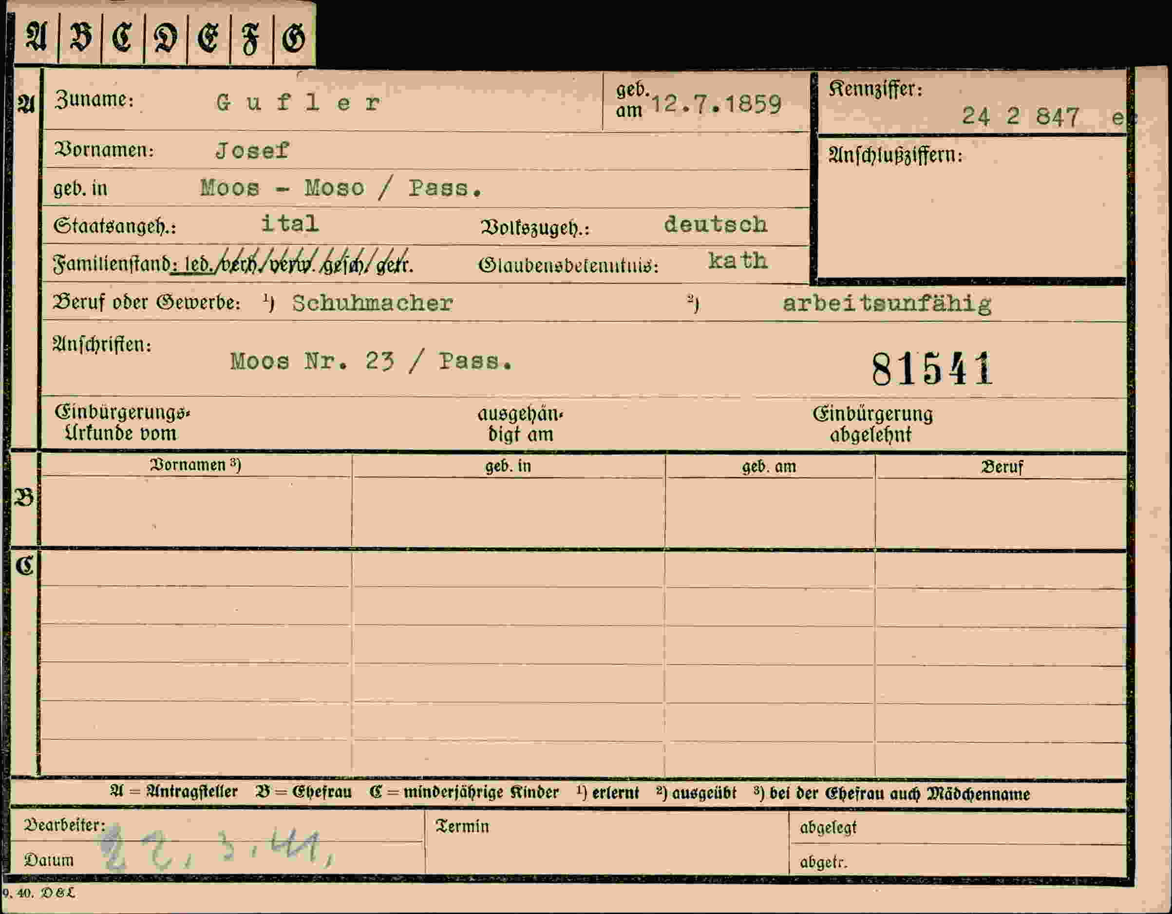Click the 'Termin' label
Screen dimensions: 1172x914
(463, 826)
